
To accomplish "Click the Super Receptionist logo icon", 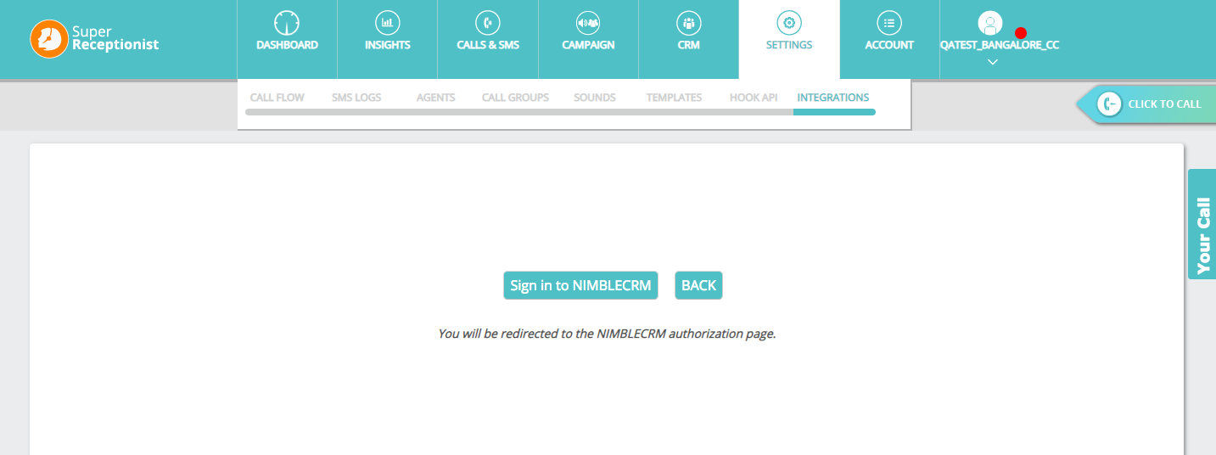I will [x=49, y=39].
